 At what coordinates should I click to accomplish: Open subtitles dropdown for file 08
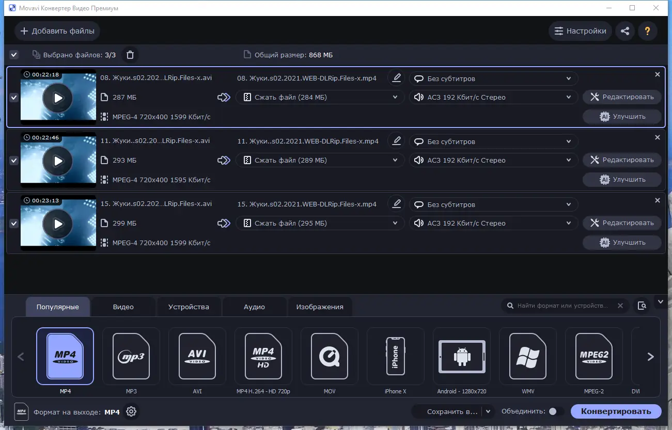[x=493, y=78]
